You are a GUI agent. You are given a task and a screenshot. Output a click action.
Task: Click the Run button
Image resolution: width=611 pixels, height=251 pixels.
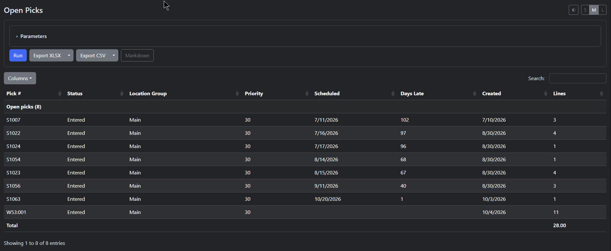18,55
